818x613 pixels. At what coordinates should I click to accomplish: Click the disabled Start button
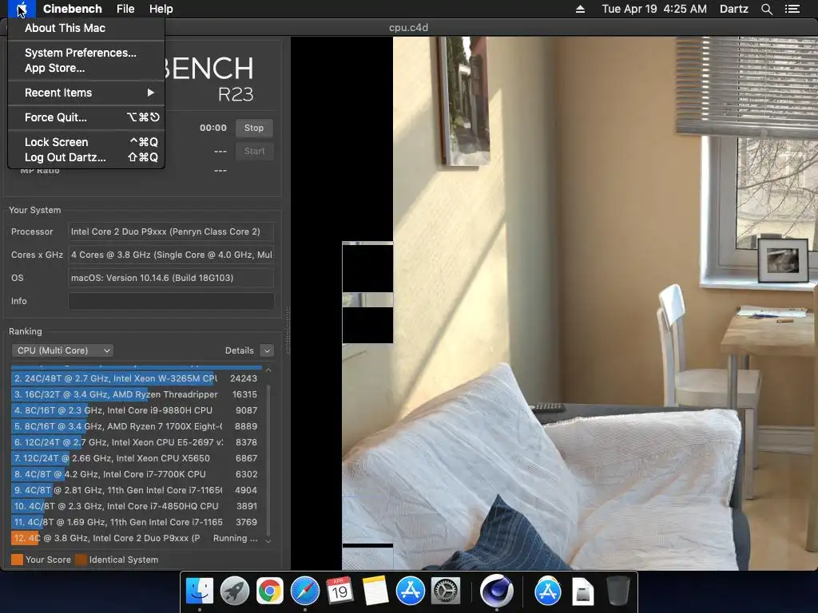(x=254, y=151)
